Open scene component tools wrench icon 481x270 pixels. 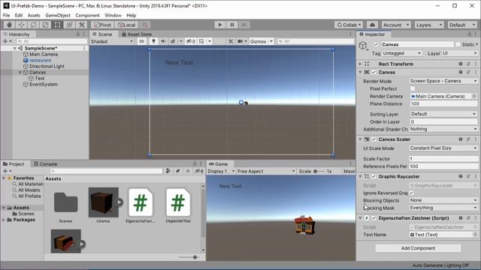pos(231,41)
